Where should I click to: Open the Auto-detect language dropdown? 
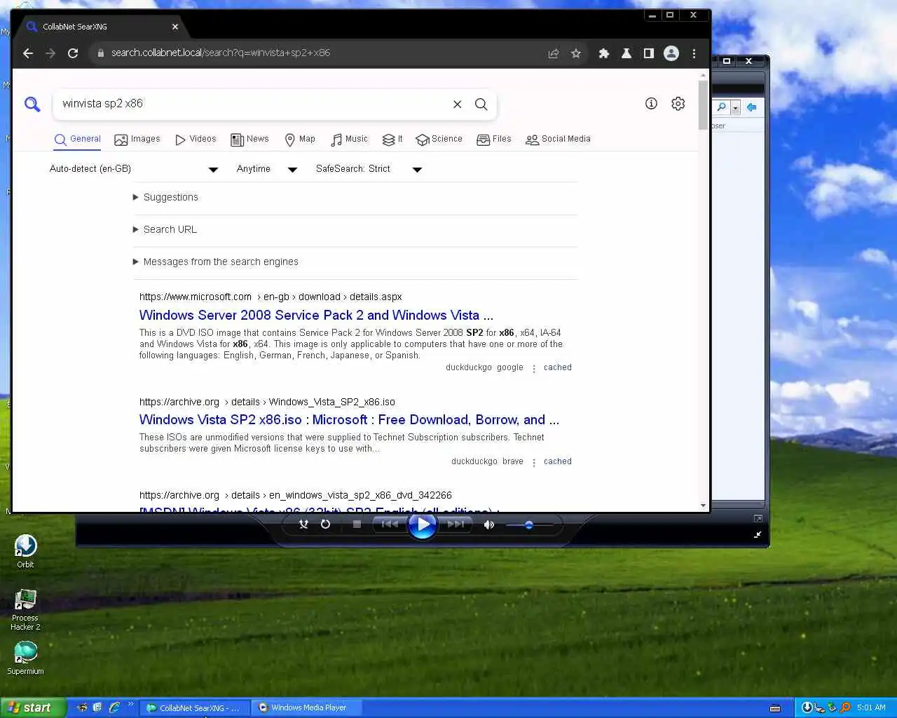coord(134,169)
